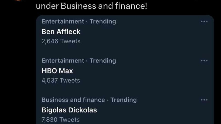The height and width of the screenshot is (124, 221).
Task: Open the HBO Max trending topic
Action: point(57,71)
